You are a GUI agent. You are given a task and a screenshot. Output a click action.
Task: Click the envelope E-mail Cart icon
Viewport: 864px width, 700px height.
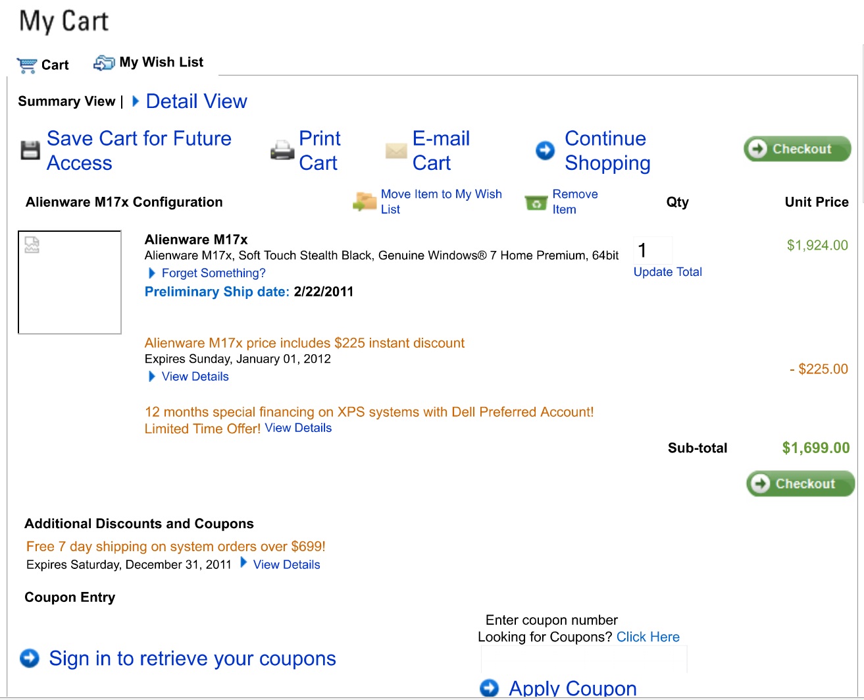click(396, 151)
